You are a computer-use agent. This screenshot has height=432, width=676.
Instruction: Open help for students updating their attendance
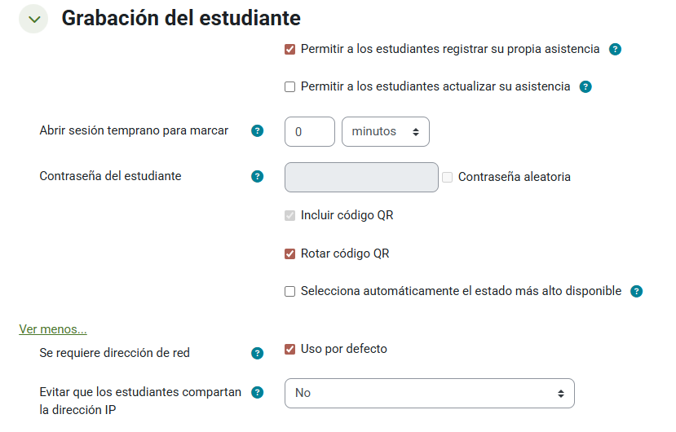pyautogui.click(x=585, y=87)
